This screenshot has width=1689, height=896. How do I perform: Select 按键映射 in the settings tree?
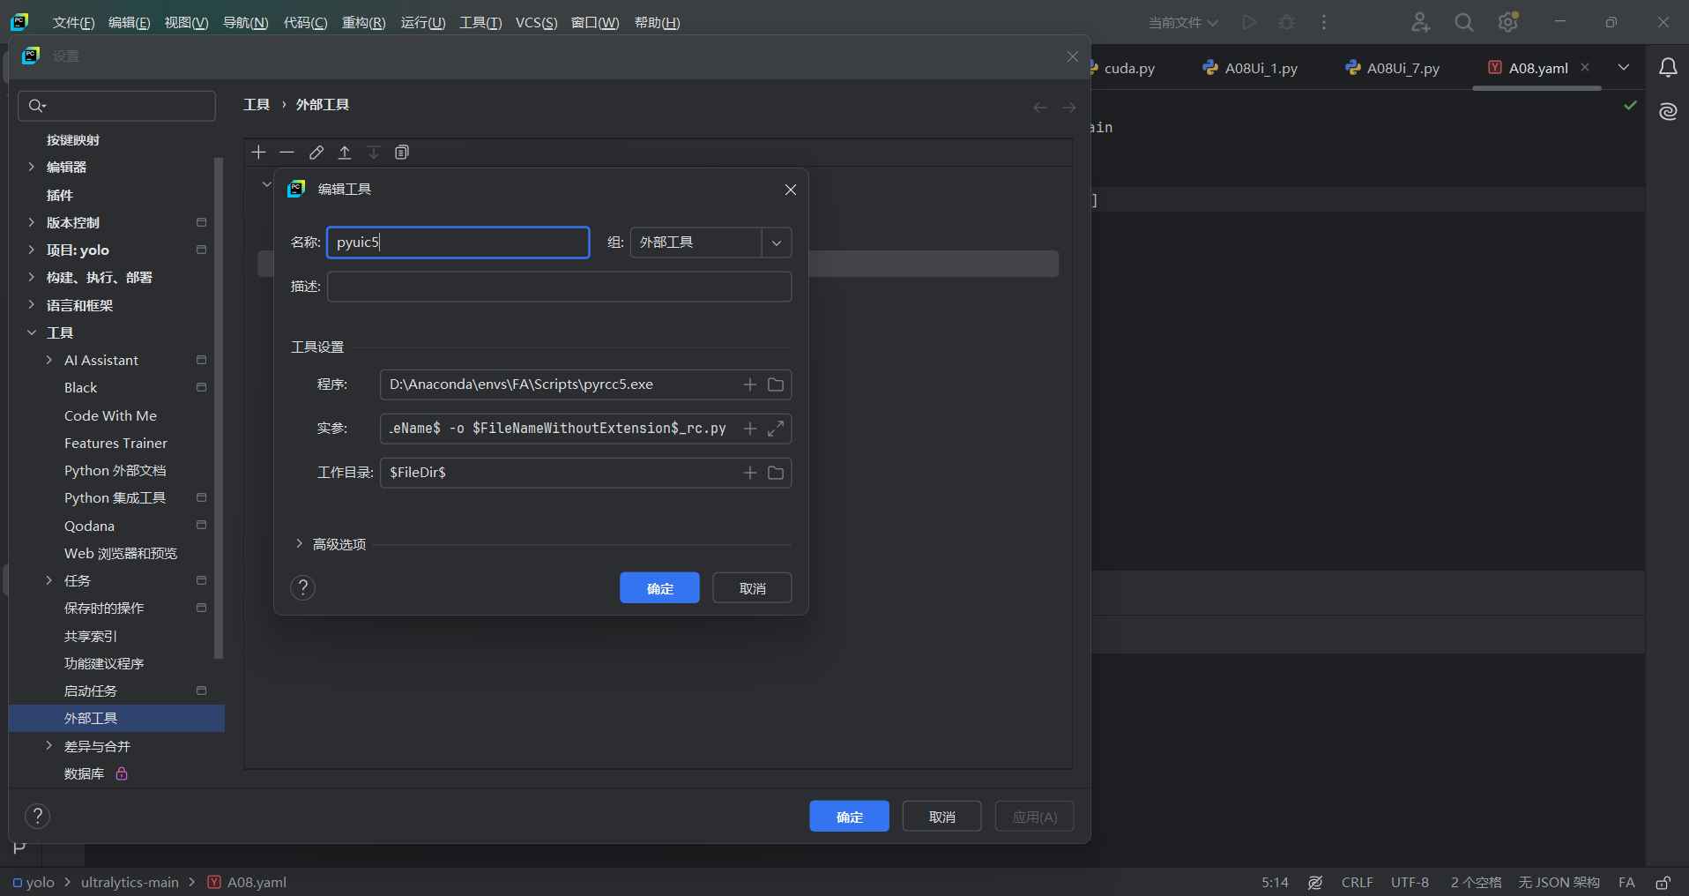click(73, 140)
